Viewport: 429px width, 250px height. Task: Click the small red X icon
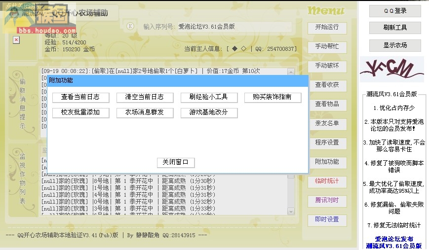coord(16,40)
